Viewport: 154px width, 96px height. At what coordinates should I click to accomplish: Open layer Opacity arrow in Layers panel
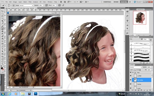click(x=152, y=67)
